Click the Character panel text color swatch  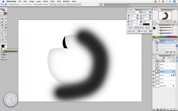pos(146,24)
